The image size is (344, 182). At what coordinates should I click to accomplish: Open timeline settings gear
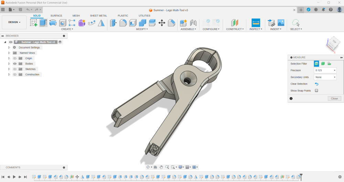point(340,177)
